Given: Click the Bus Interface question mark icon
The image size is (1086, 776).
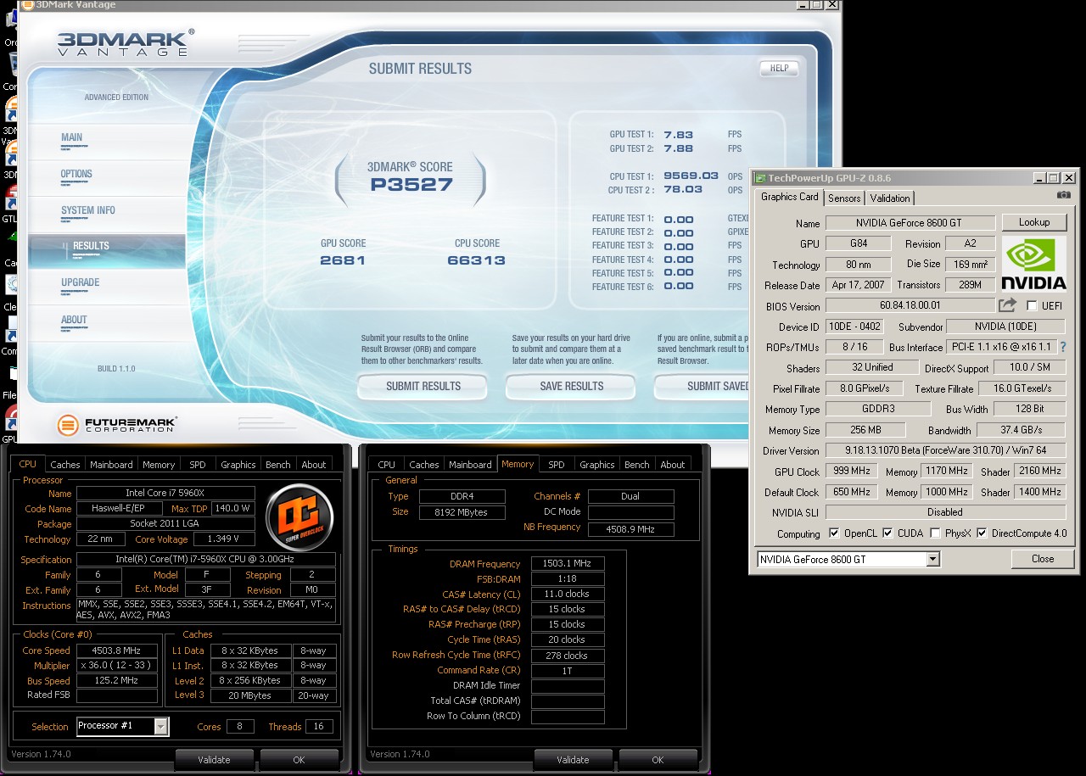Looking at the screenshot, I should pos(1063,347).
